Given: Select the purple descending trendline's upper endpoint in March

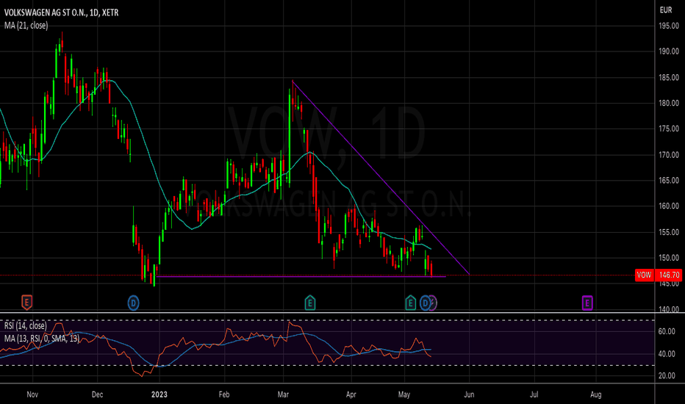Looking at the screenshot, I should [293, 81].
